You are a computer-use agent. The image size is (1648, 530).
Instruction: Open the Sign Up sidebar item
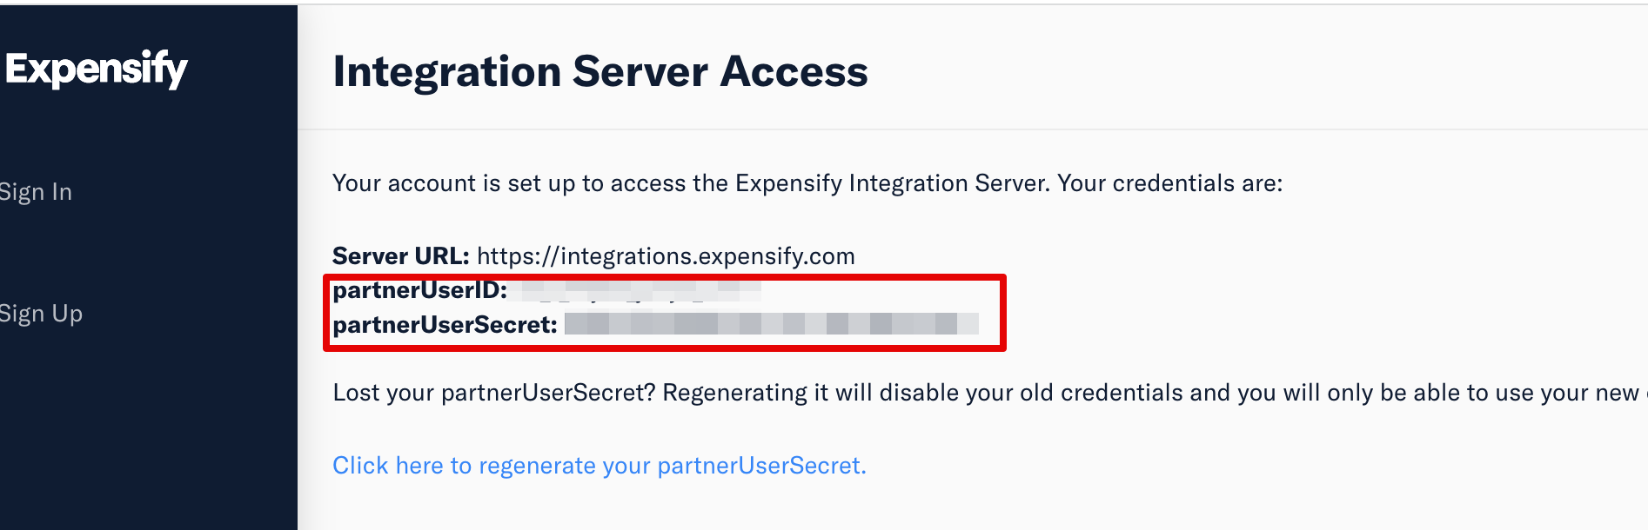(41, 314)
